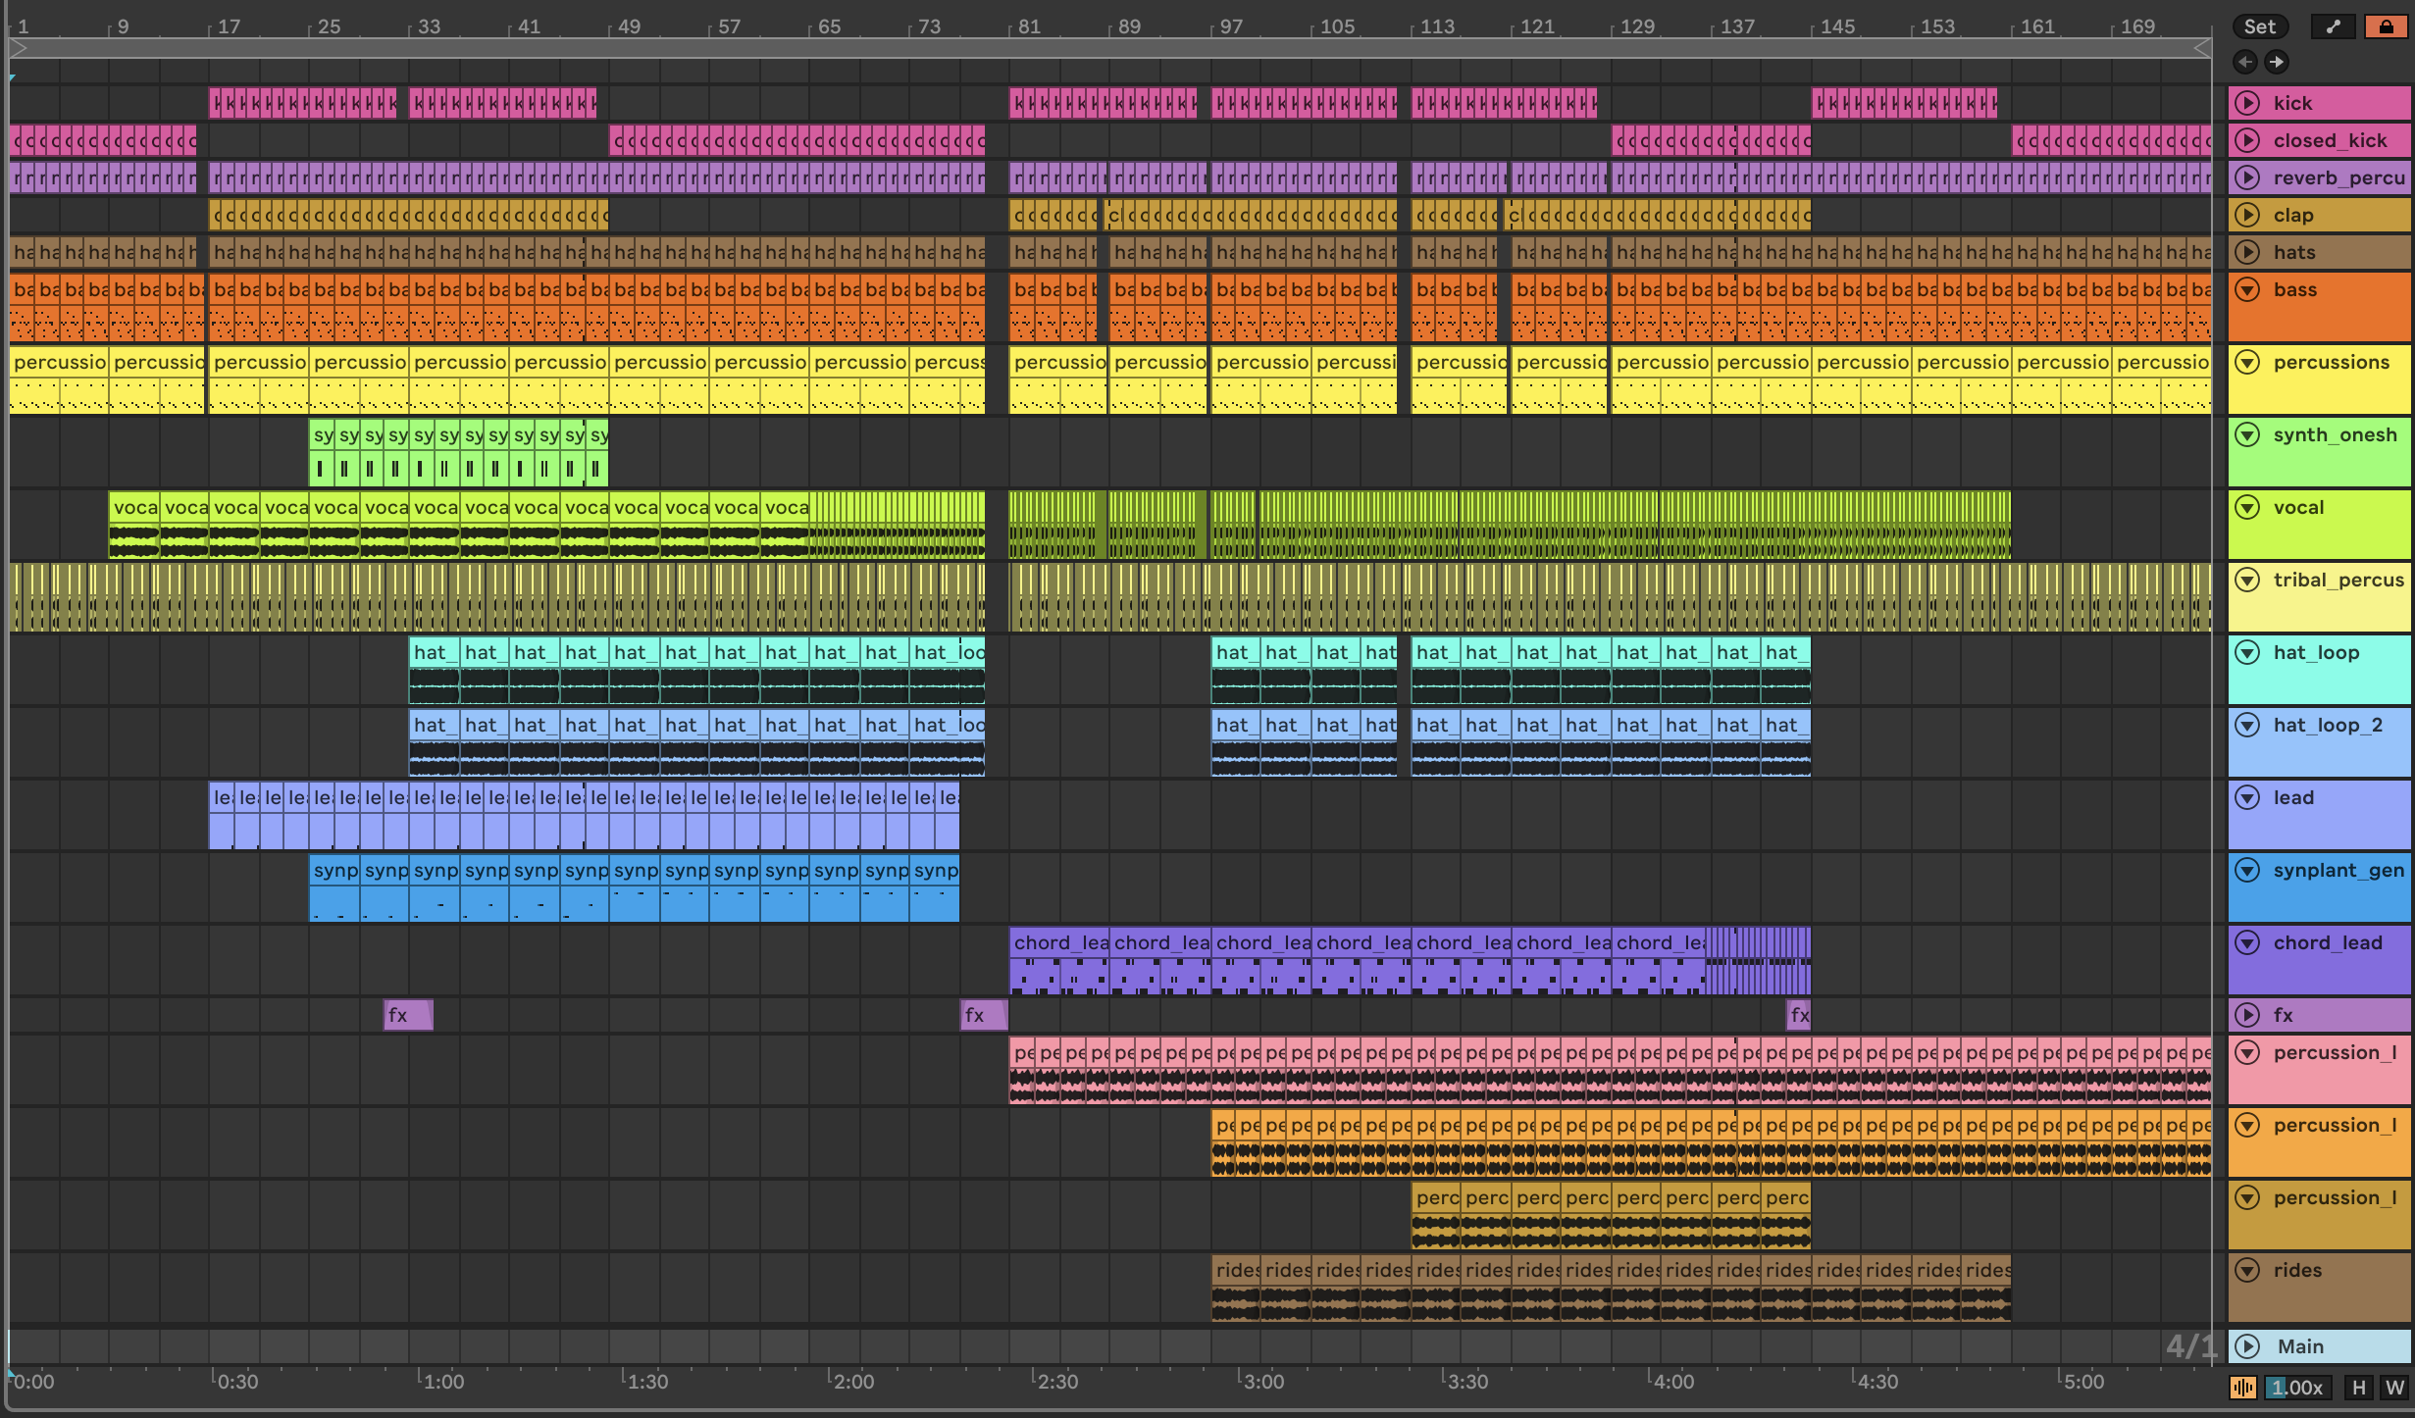Unfold the kick track

[x=2247, y=103]
